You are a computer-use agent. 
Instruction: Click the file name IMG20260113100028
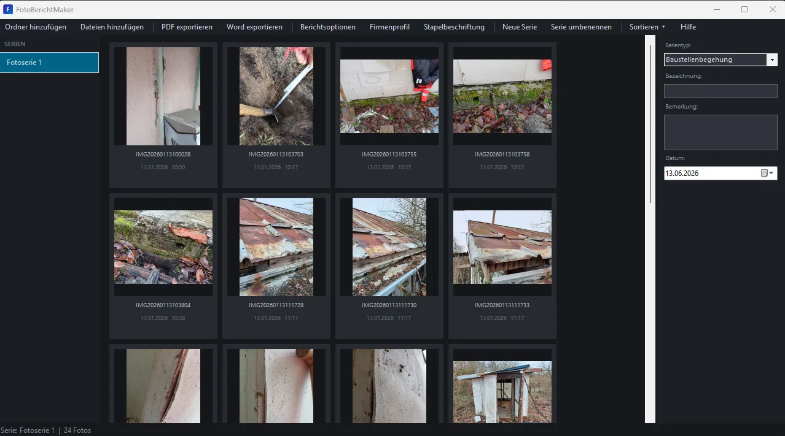163,155
